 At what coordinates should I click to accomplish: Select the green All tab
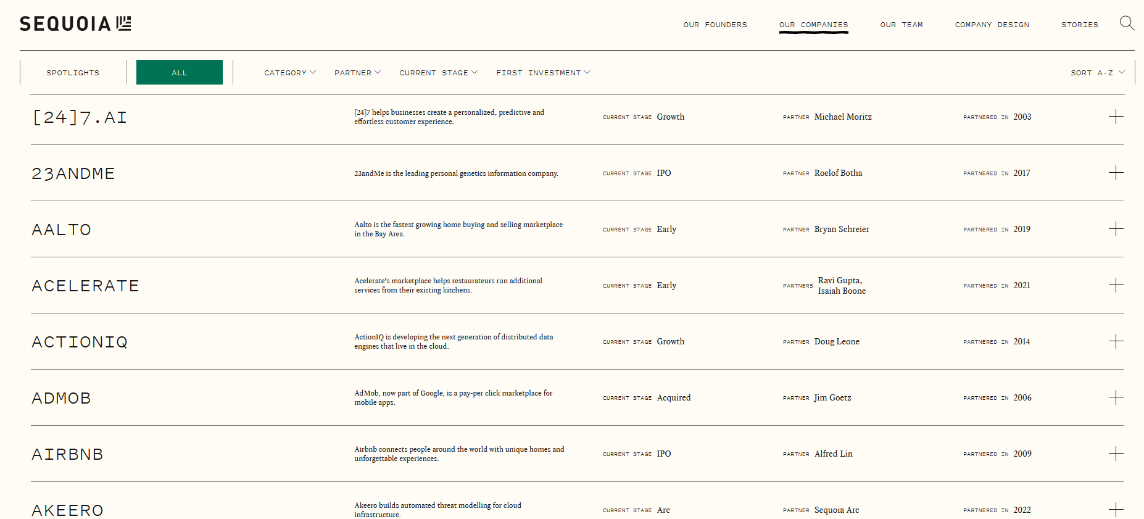coord(180,72)
